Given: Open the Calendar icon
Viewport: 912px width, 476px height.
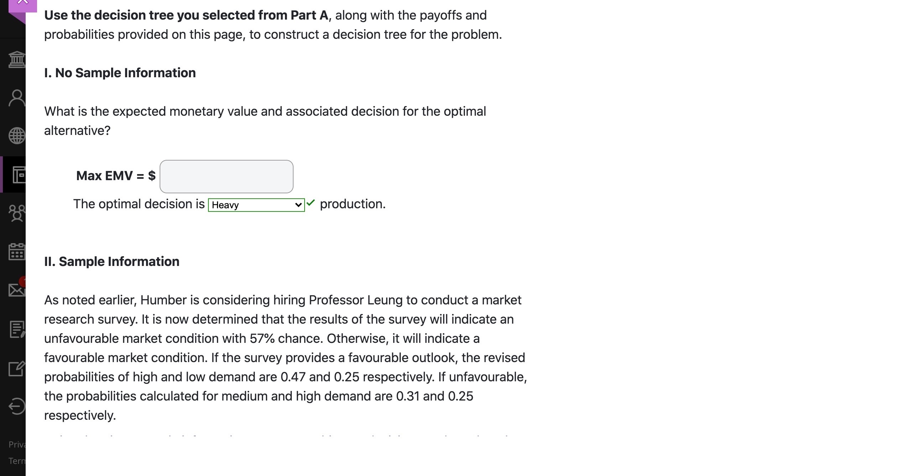Looking at the screenshot, I should click(17, 253).
